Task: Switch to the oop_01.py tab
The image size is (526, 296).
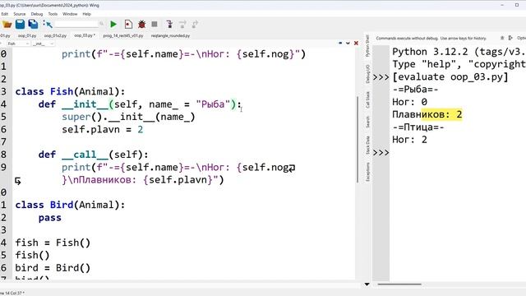Action: 27,35
